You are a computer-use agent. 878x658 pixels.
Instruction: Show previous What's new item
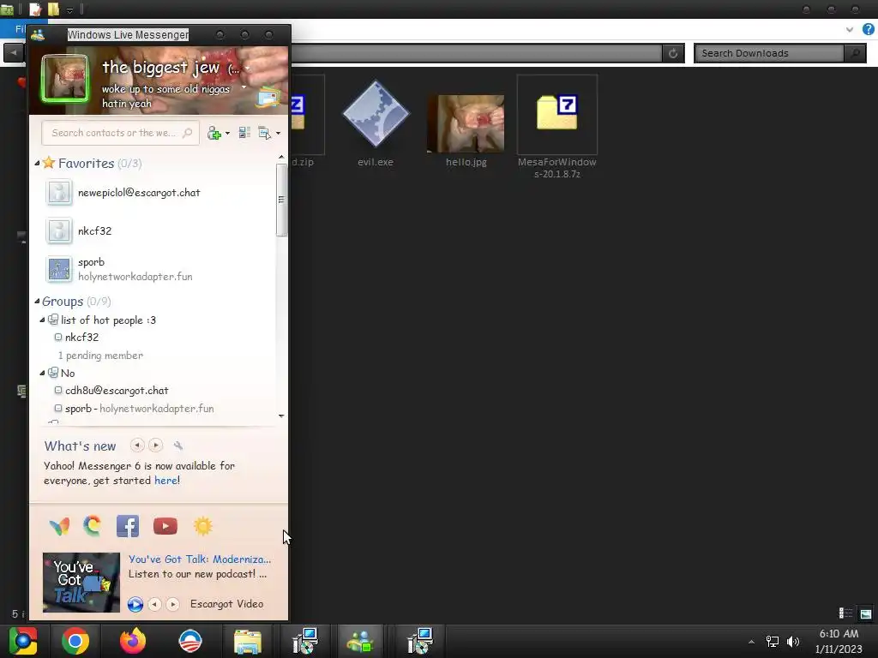(x=137, y=446)
